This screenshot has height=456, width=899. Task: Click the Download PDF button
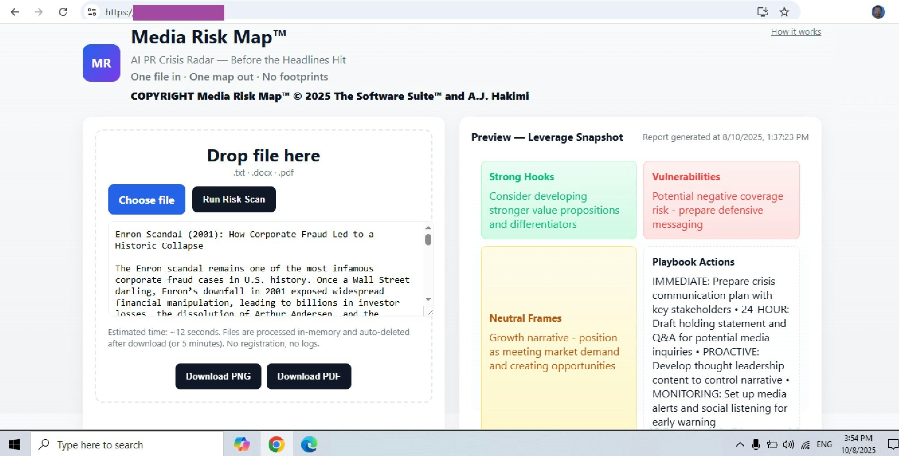click(308, 376)
